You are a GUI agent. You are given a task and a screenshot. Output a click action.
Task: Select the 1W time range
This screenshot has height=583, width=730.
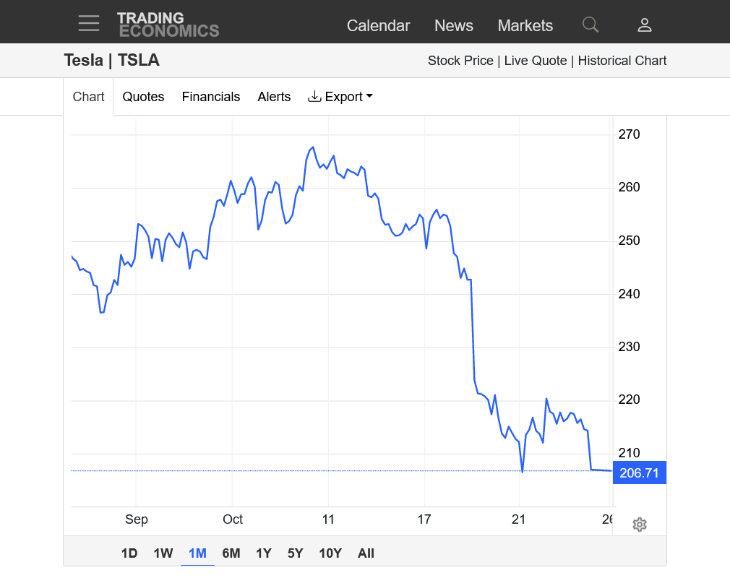(163, 553)
